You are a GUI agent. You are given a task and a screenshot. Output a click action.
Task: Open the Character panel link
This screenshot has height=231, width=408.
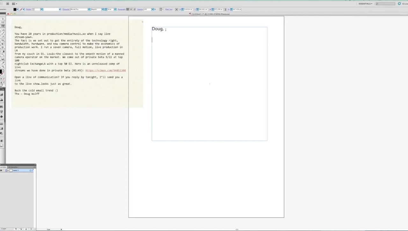[66, 9]
